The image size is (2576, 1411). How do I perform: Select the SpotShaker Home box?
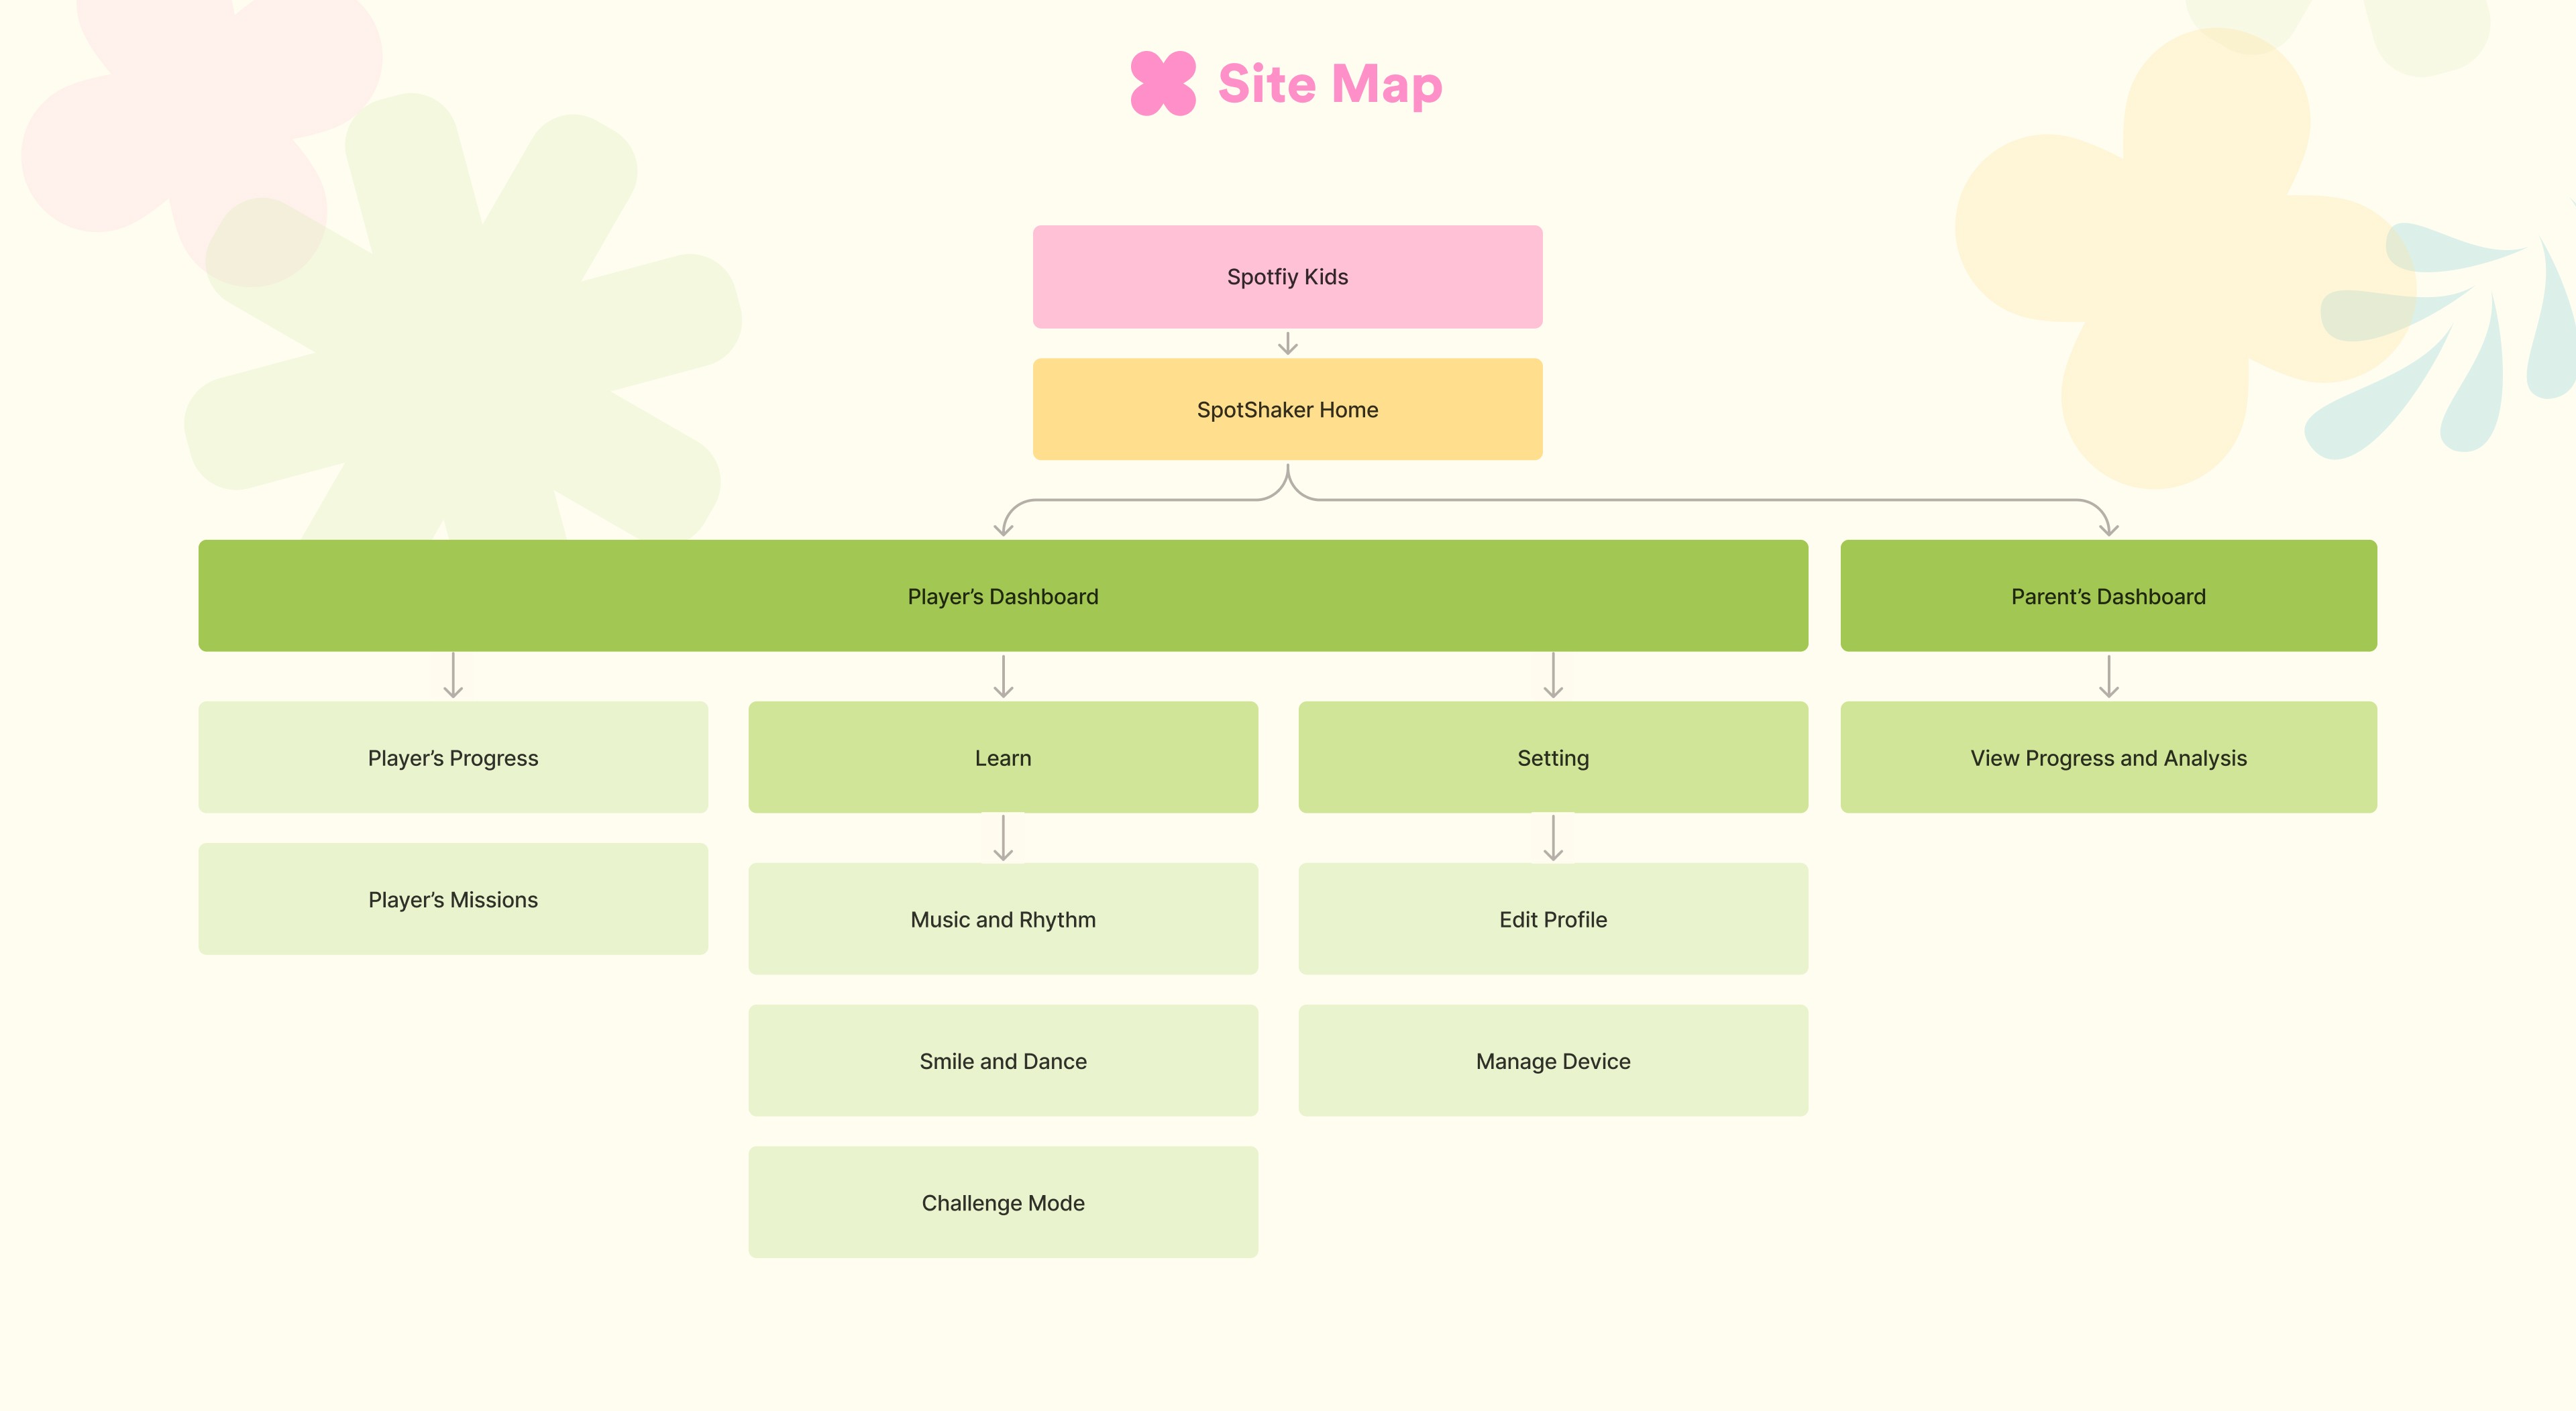1287,409
